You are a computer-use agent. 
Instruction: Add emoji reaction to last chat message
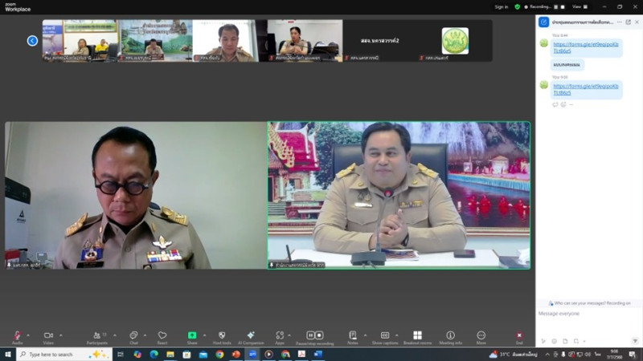point(563,105)
